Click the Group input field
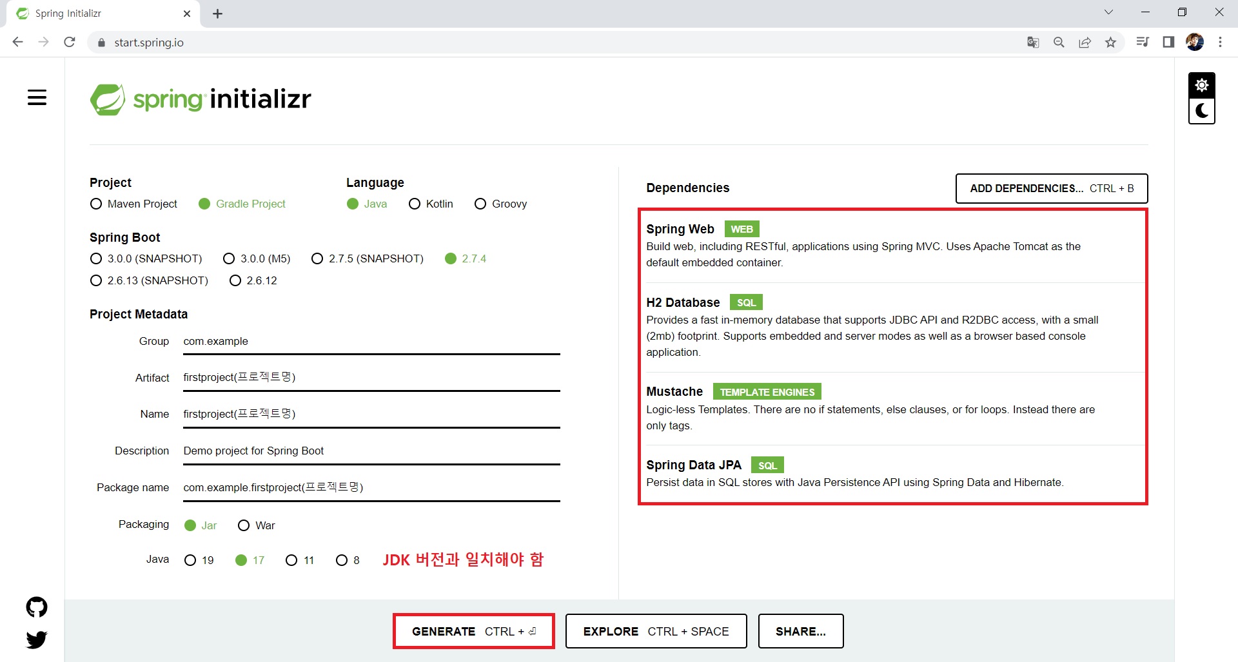Screen dimensions: 1238x662 (x=371, y=342)
